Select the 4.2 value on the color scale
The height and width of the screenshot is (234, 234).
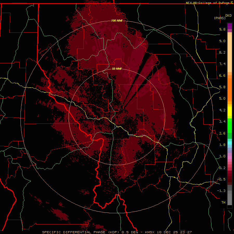coord(222,110)
